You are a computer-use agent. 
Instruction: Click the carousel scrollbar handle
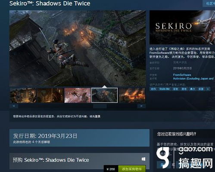100,106
